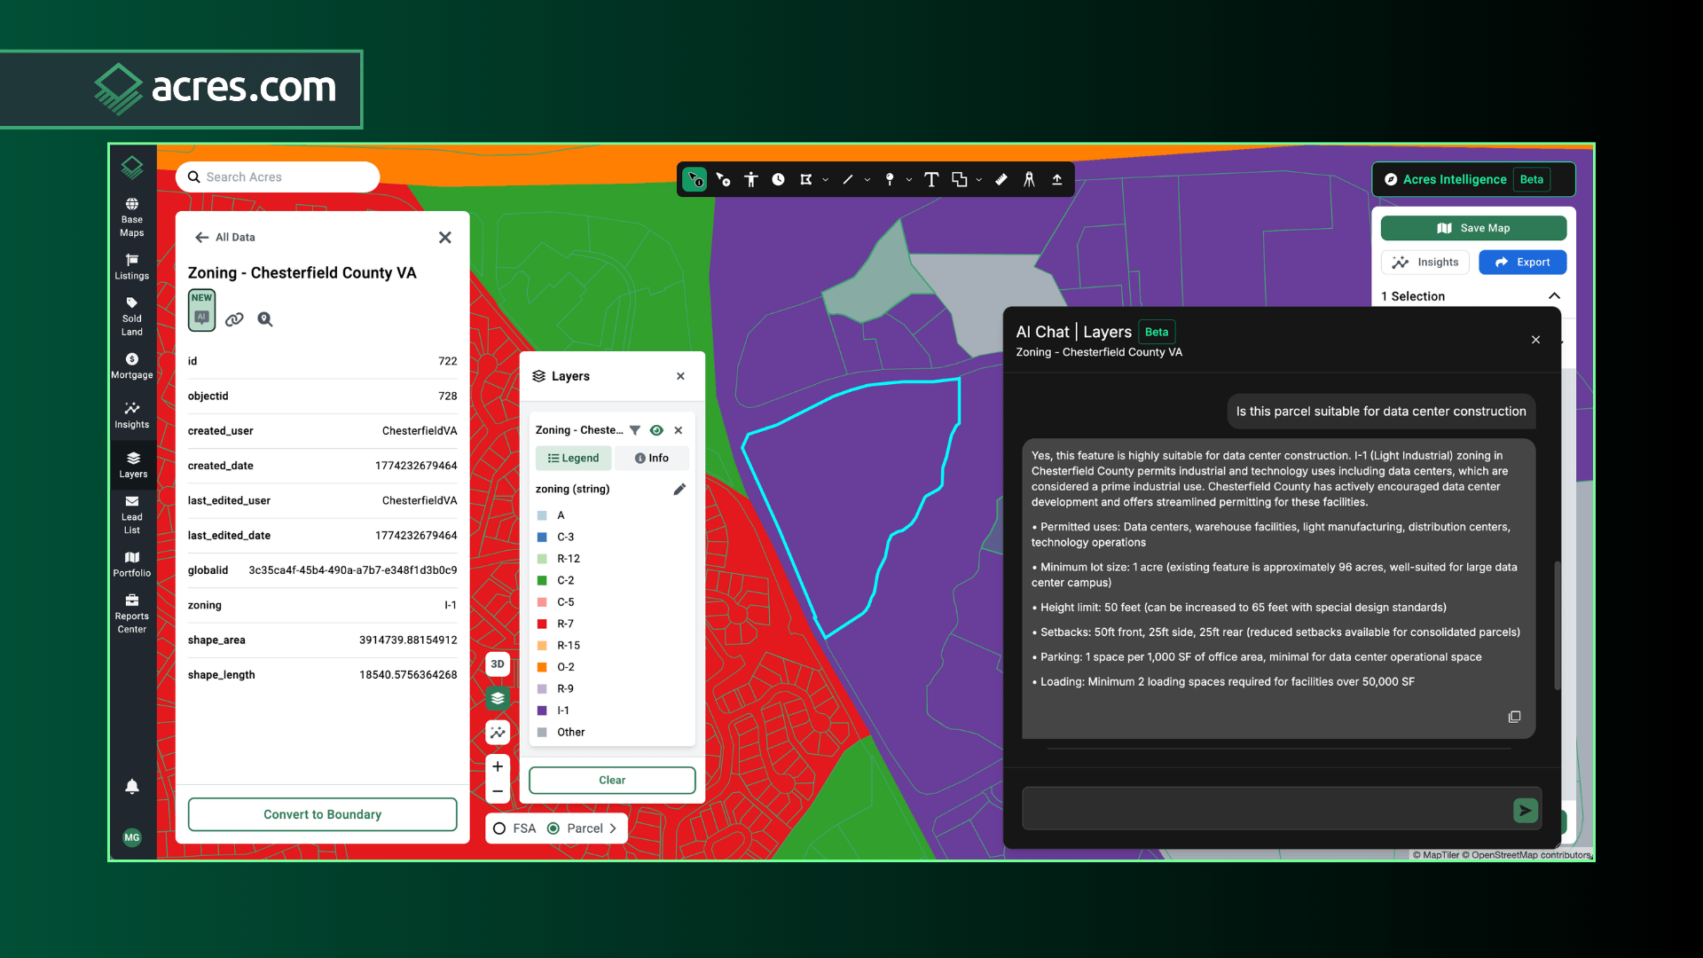Expand line tool dropdown arrow
Screen dimensions: 1703x958
coord(867,180)
